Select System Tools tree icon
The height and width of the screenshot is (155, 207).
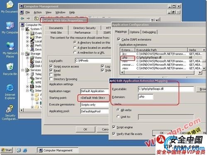click(x=27, y=29)
